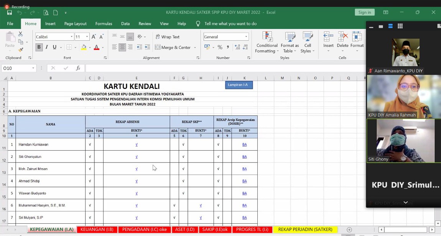
Task: Click the Sign in button
Action: tap(364, 12)
